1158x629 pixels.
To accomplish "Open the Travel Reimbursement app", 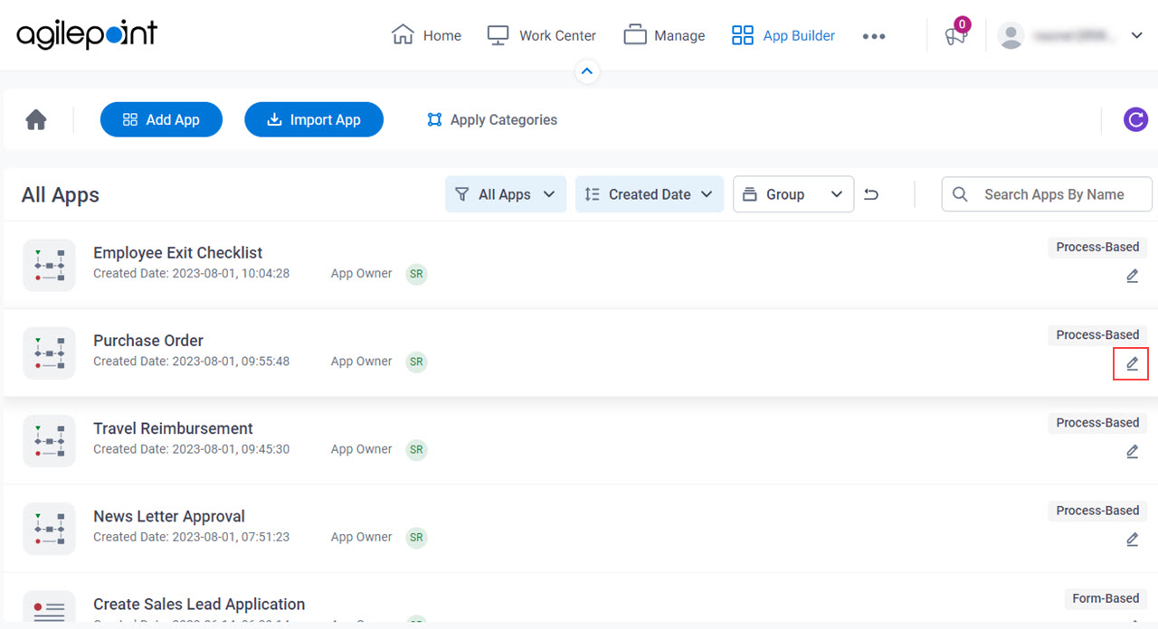I will pyautogui.click(x=173, y=427).
